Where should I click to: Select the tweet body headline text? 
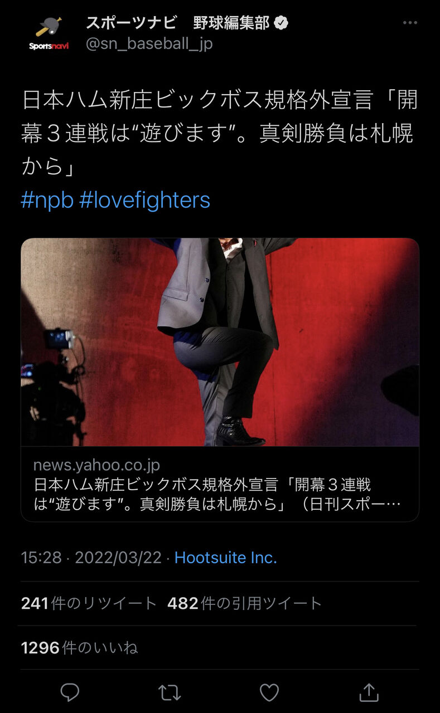tap(219, 134)
